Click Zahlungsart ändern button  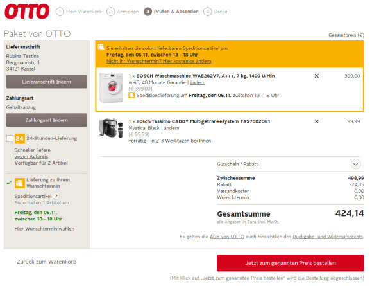[47, 120]
